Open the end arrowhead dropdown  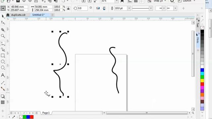point(175,8)
